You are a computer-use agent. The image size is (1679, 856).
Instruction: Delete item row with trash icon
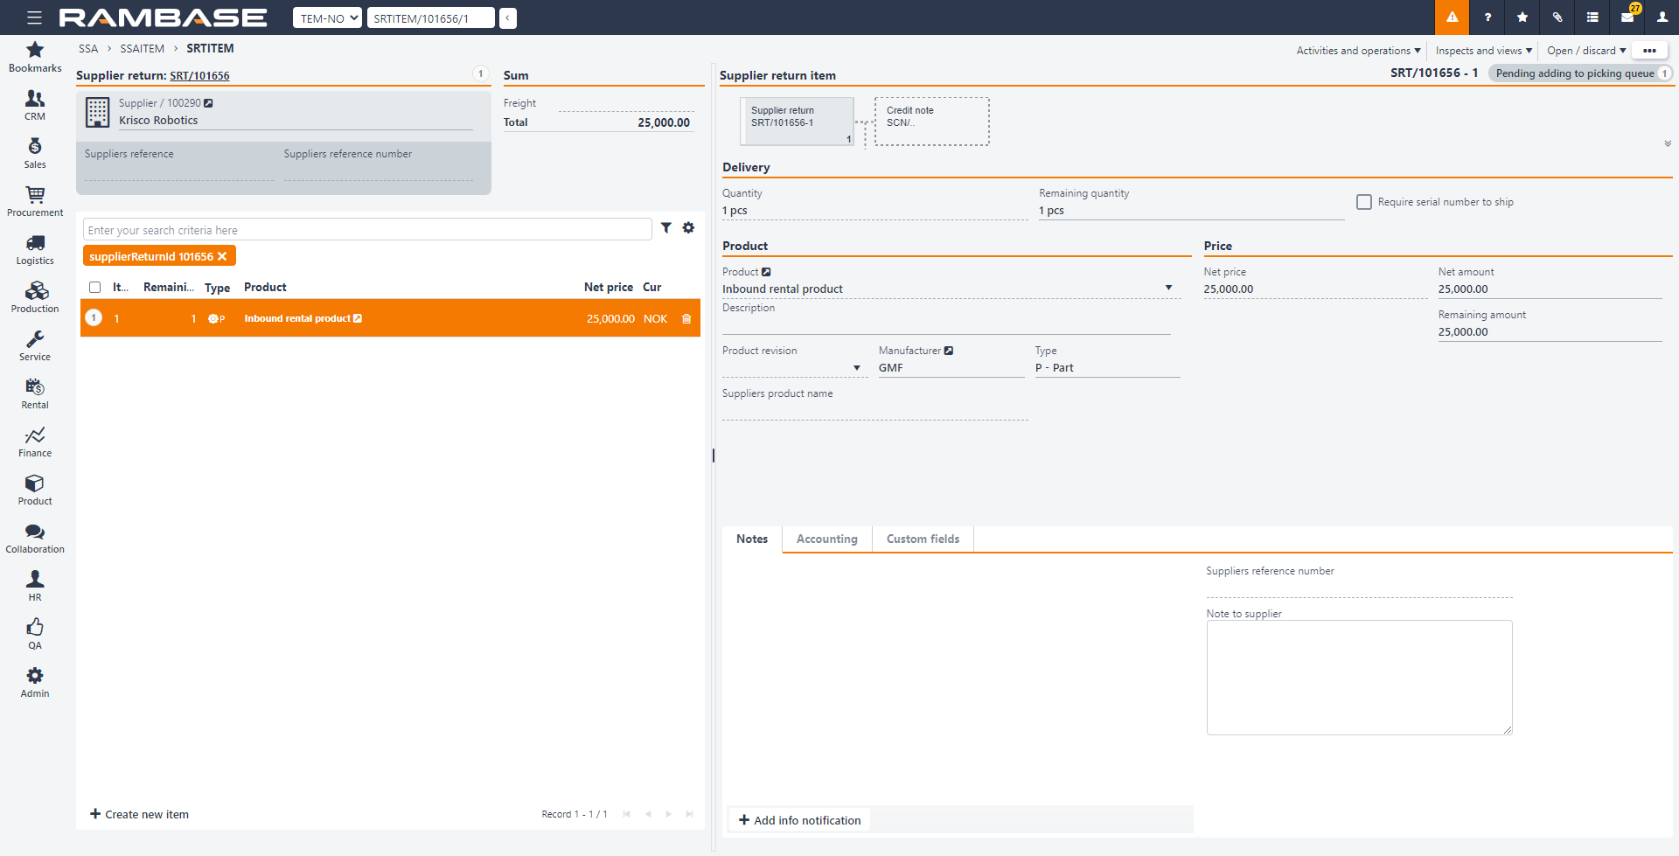pos(686,319)
